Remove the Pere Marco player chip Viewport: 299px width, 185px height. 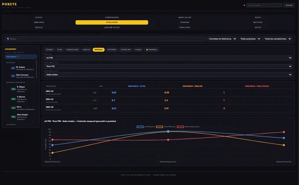18,57
